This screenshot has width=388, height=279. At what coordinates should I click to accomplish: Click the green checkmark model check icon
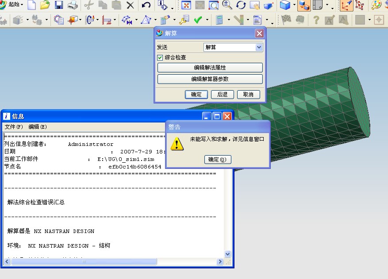198,20
